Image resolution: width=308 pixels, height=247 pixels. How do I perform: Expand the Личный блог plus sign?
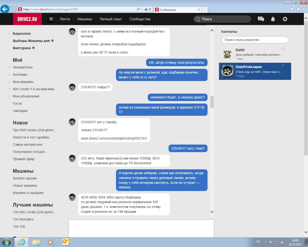click(x=9, y=67)
